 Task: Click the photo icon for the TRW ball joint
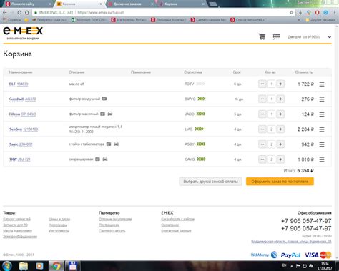[97, 159]
